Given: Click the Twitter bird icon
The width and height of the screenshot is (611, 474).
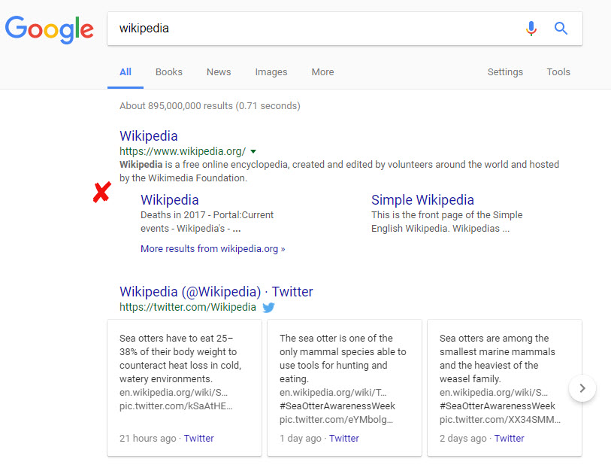Looking at the screenshot, I should 268,307.
